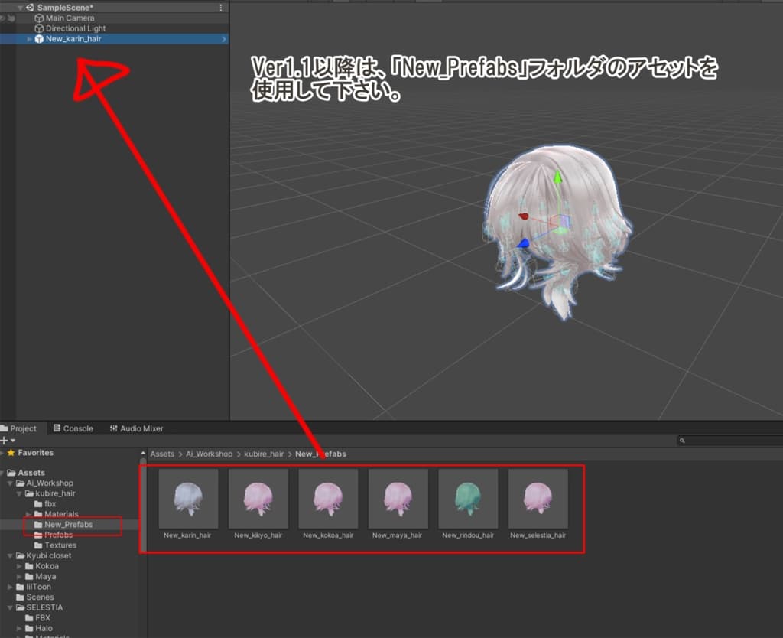
Task: Click the Favorites star icon
Action: click(11, 453)
